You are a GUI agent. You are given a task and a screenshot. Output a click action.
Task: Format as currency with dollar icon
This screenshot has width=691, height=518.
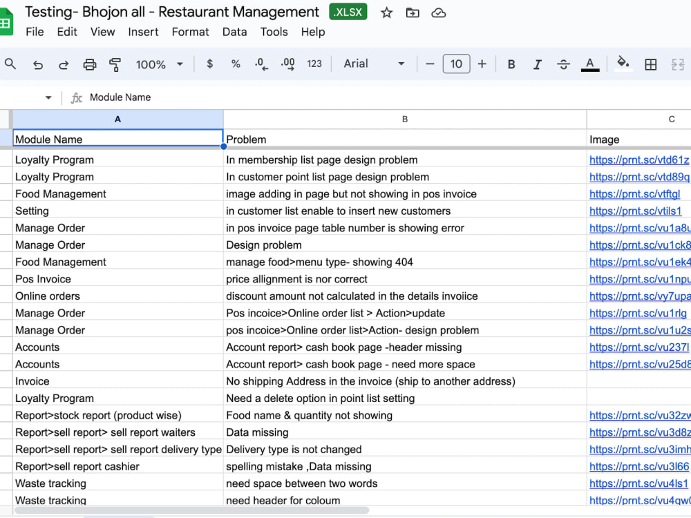coord(210,64)
